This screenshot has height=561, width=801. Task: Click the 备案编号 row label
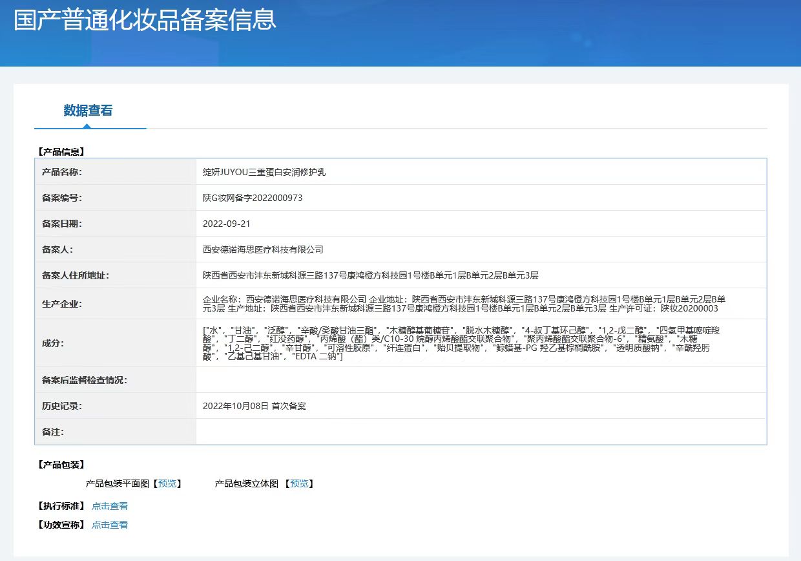[62, 198]
